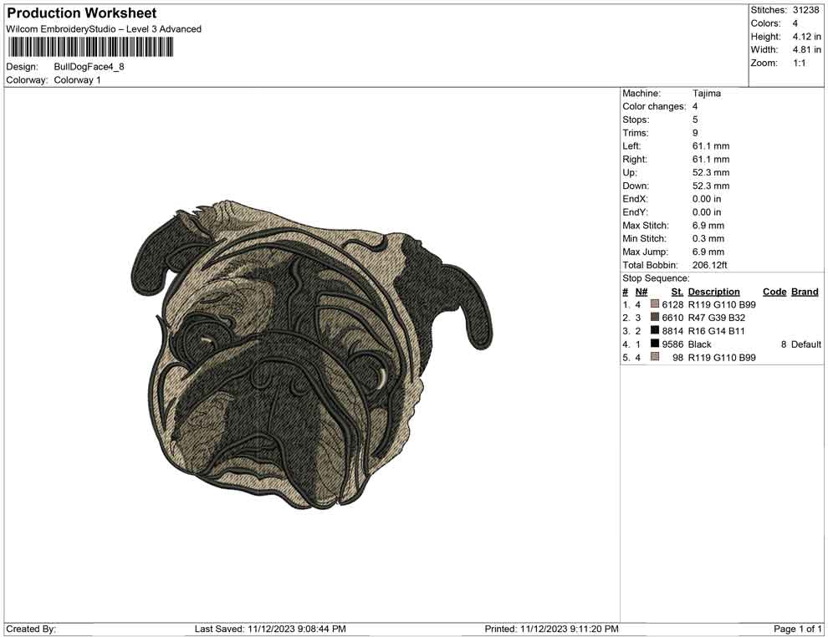Click the Max Stitch value '6.9 mm'
Viewport: 828px width, 637px height.
point(708,226)
